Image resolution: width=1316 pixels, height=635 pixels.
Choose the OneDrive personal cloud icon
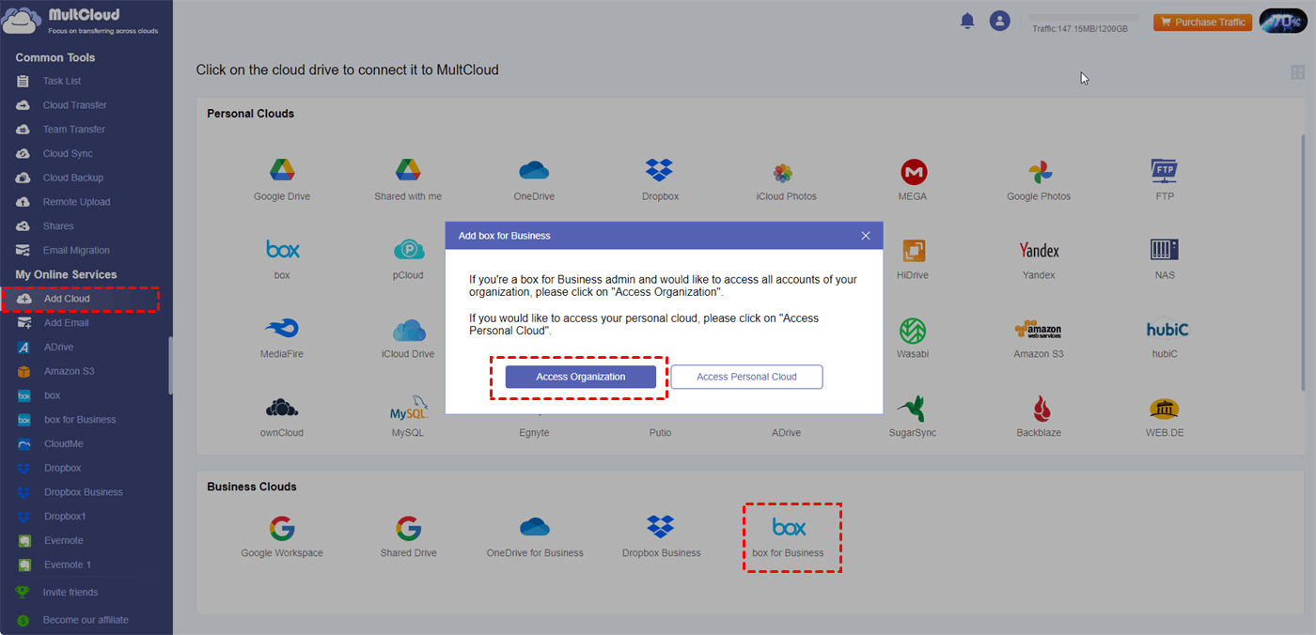534,170
